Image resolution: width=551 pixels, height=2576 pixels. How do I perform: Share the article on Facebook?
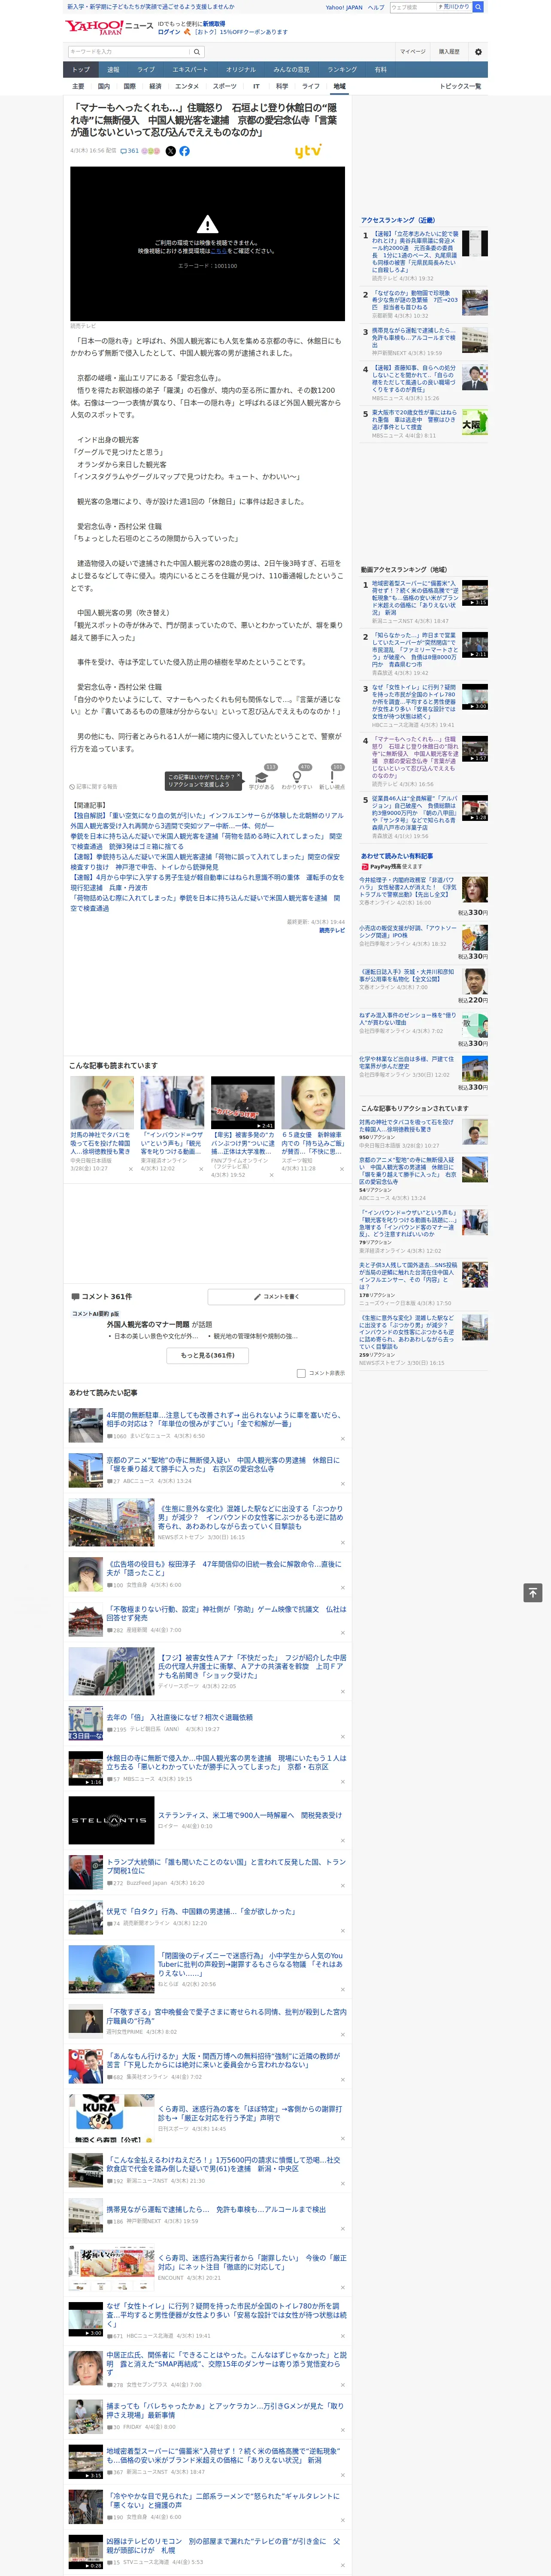(x=184, y=151)
